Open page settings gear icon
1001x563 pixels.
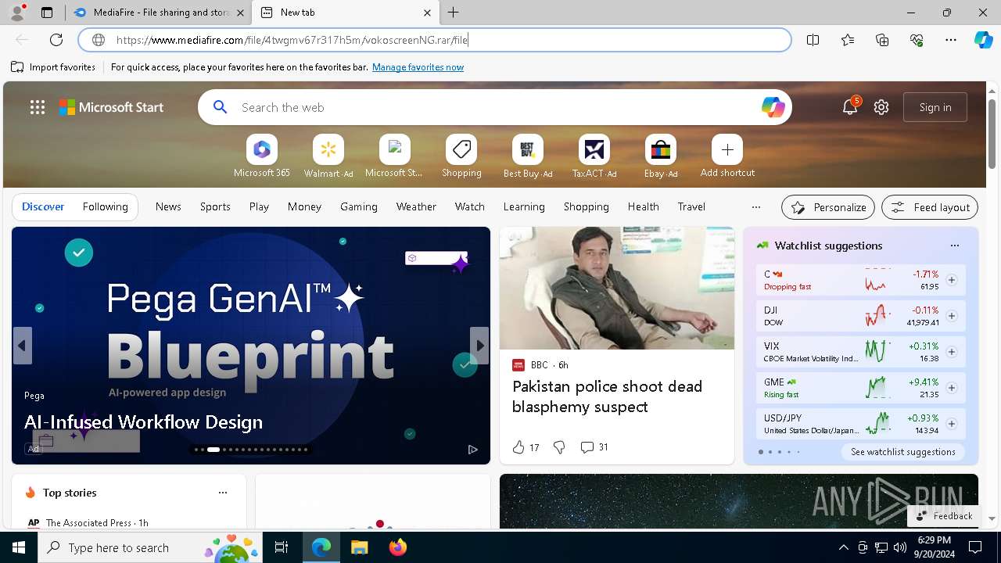tap(881, 107)
